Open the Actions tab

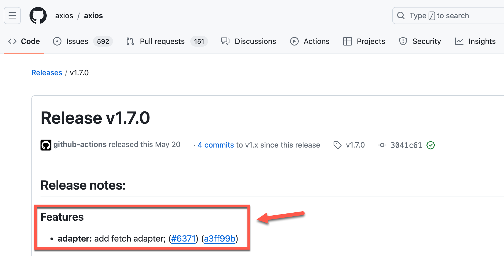click(x=310, y=41)
